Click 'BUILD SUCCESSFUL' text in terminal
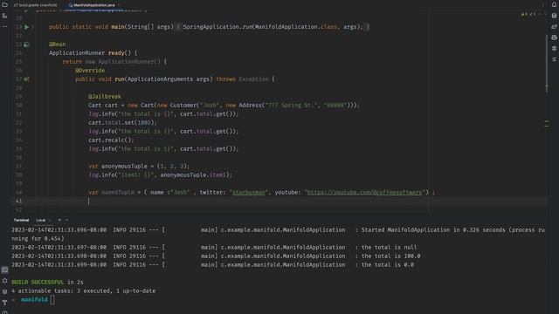 point(38,282)
